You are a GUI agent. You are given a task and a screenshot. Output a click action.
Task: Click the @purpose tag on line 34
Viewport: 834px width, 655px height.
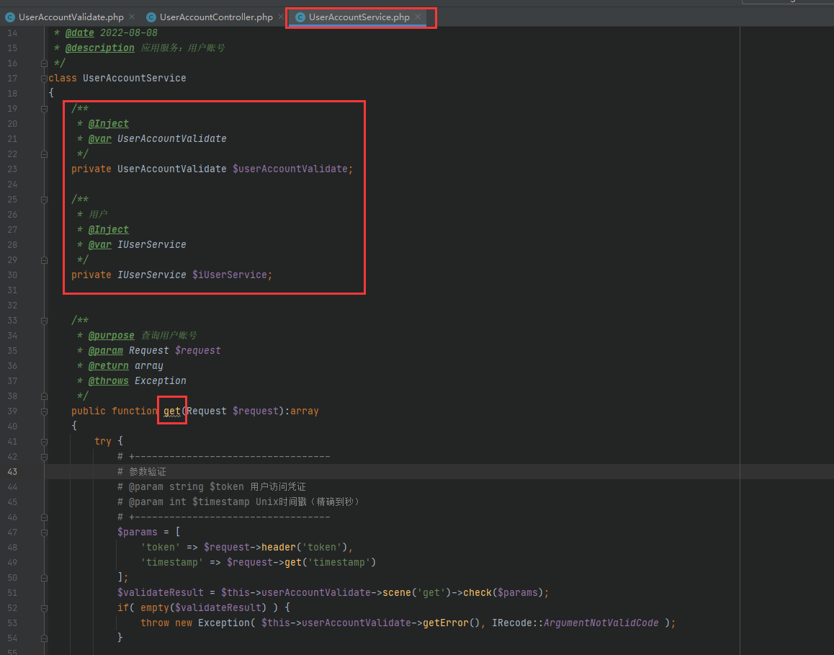point(111,335)
